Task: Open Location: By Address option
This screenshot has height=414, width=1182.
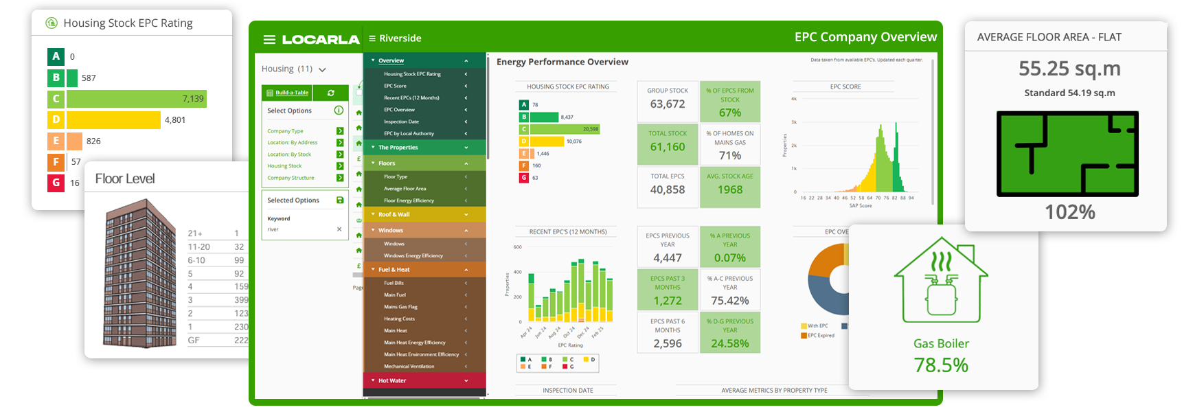Action: tap(293, 143)
